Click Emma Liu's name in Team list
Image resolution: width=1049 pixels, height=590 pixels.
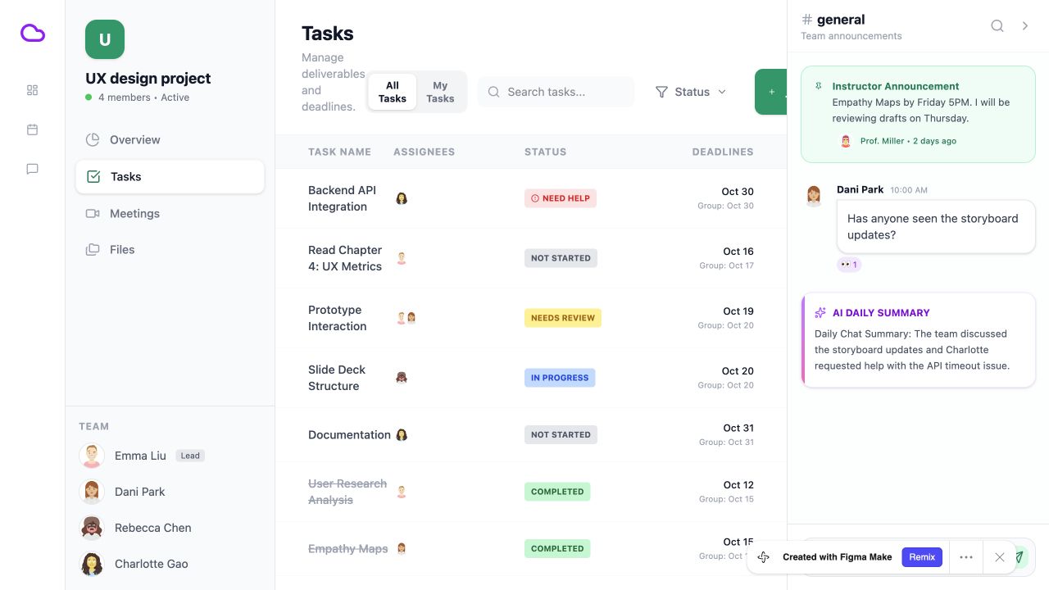click(x=140, y=456)
